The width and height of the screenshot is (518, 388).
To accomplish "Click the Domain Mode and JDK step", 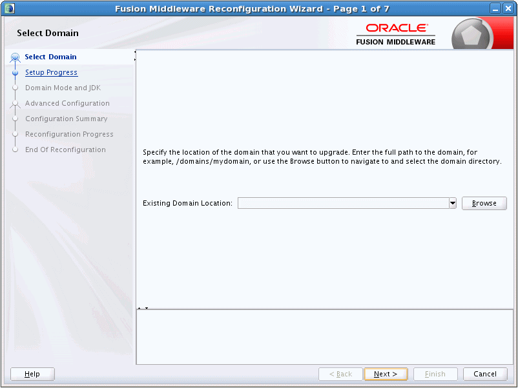I will coord(63,88).
